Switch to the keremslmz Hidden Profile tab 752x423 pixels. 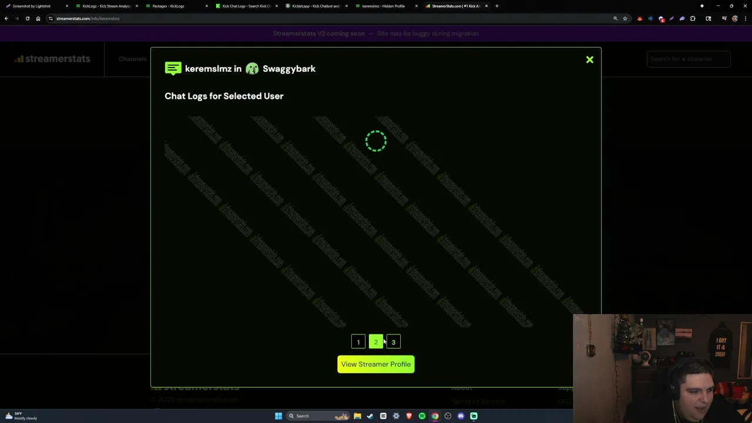click(x=385, y=6)
